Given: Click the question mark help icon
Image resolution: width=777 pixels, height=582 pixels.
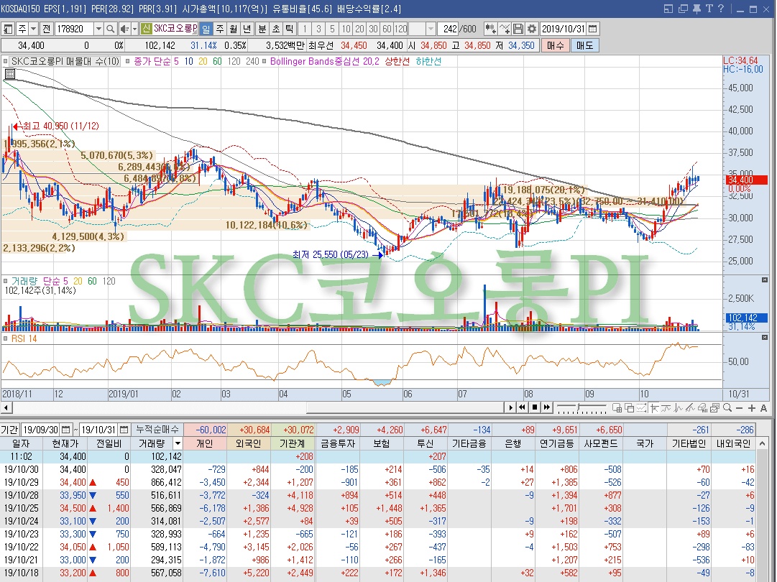Looking at the screenshot, I should (x=721, y=9).
